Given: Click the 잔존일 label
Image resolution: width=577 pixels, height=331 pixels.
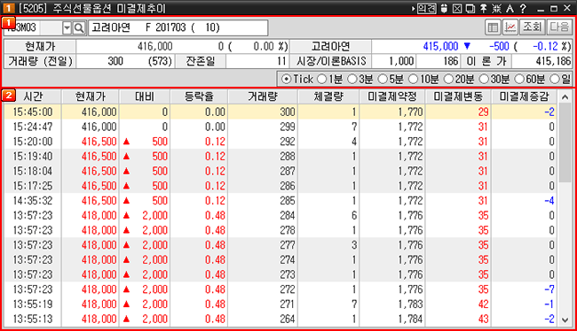Looking at the screenshot, I should (201, 61).
